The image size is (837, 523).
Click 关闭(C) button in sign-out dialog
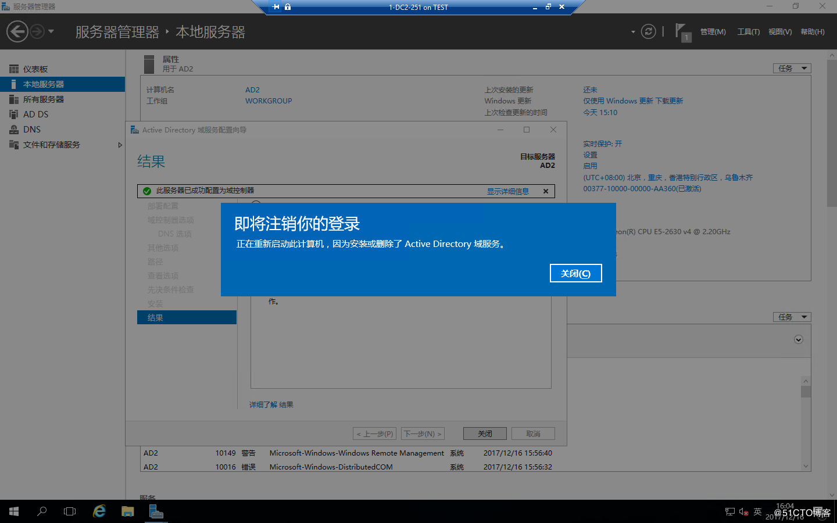575,273
